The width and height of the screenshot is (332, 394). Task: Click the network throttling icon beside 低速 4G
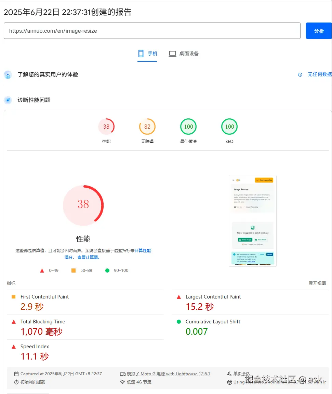click(123, 382)
